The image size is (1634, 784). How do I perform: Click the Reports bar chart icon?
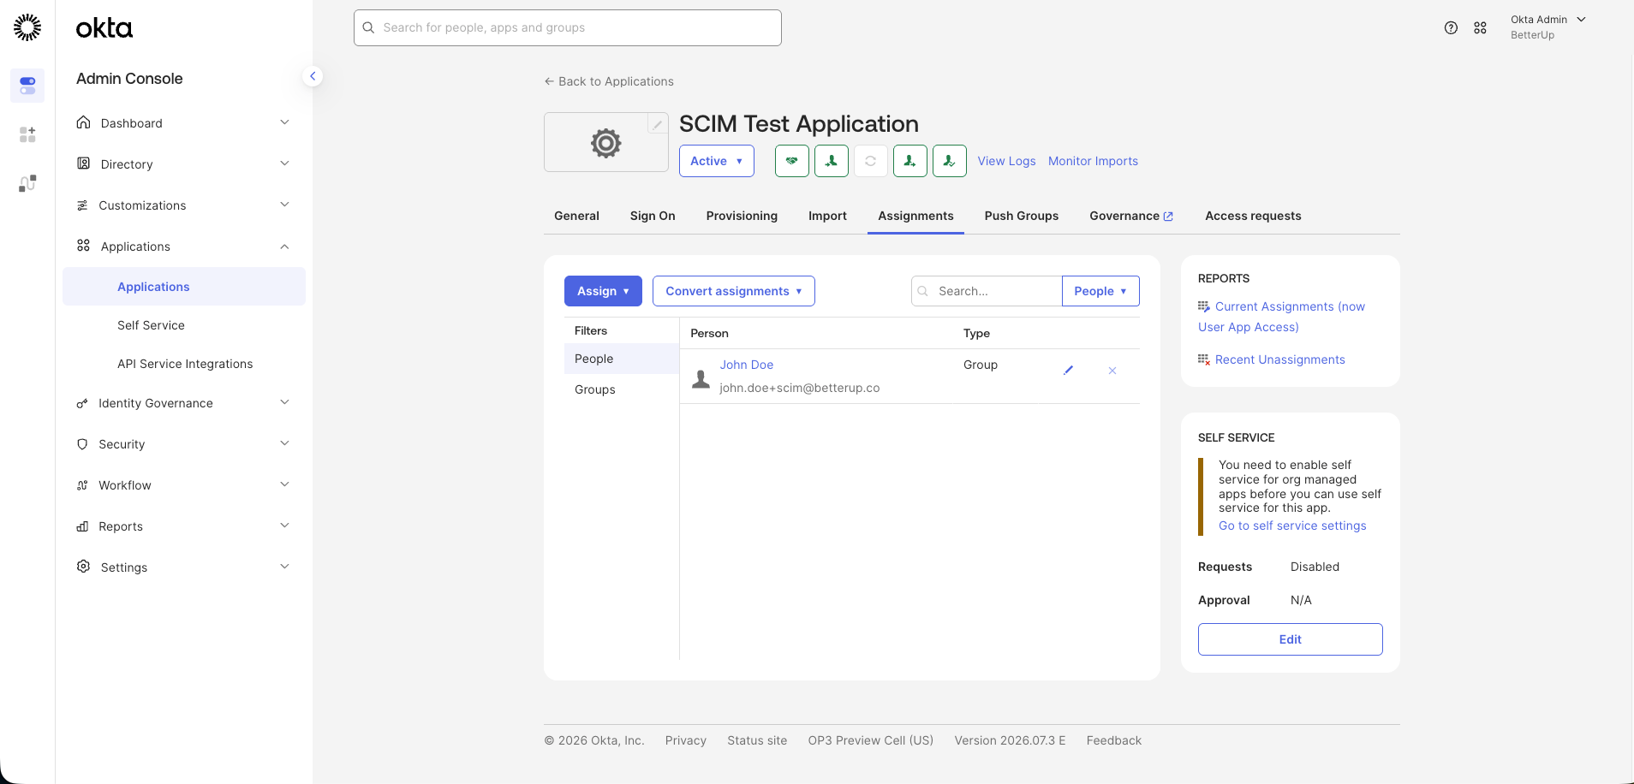tap(82, 526)
